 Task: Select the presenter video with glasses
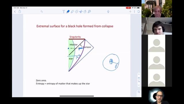click(157, 95)
